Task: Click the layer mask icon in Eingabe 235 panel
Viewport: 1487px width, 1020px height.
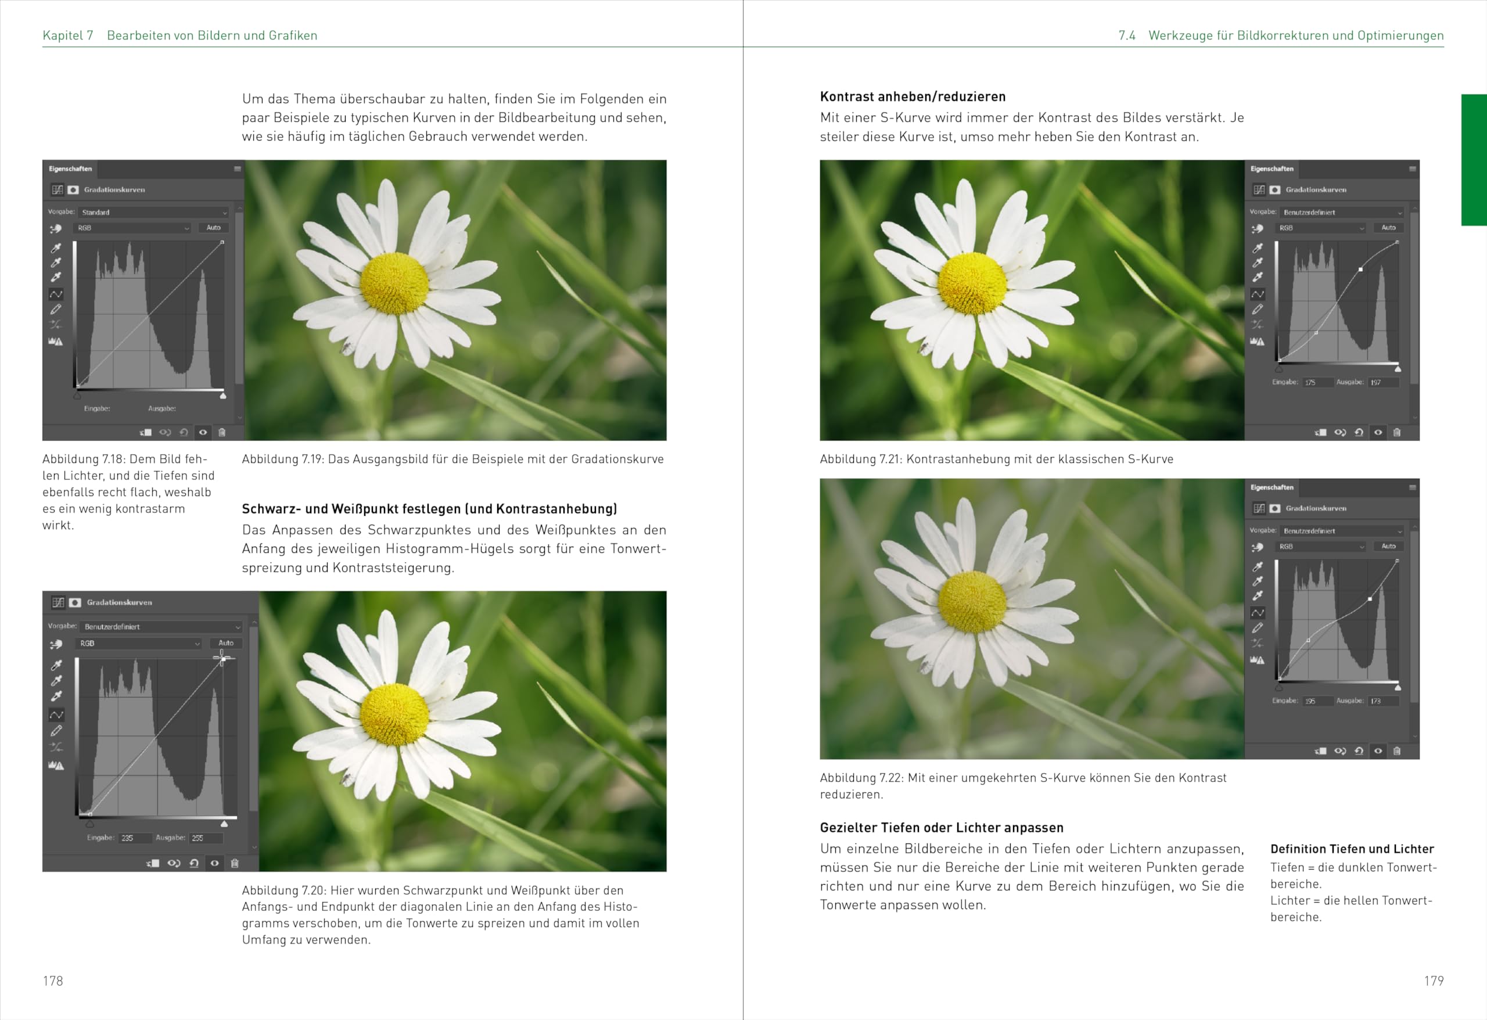Action: click(x=75, y=602)
